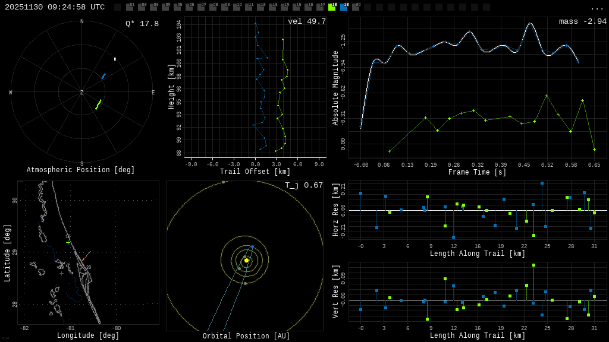
Task: Click the UTC timestamp in the top bar
Action: 55,7
